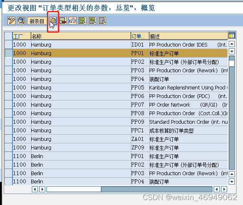Click the scroll-down arrow just below the top arrow
Screen dimensions: 243x205
[232, 51]
